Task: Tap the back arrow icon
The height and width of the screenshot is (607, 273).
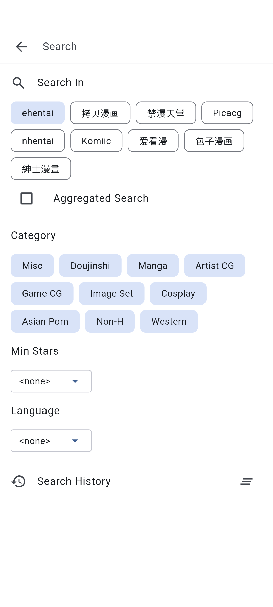Action: point(21,47)
